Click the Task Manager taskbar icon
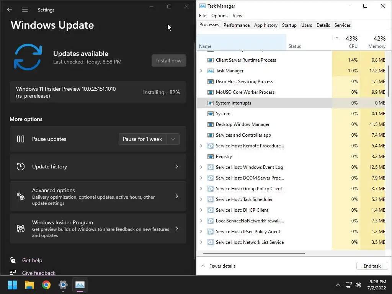The image size is (392, 294). click(x=80, y=285)
